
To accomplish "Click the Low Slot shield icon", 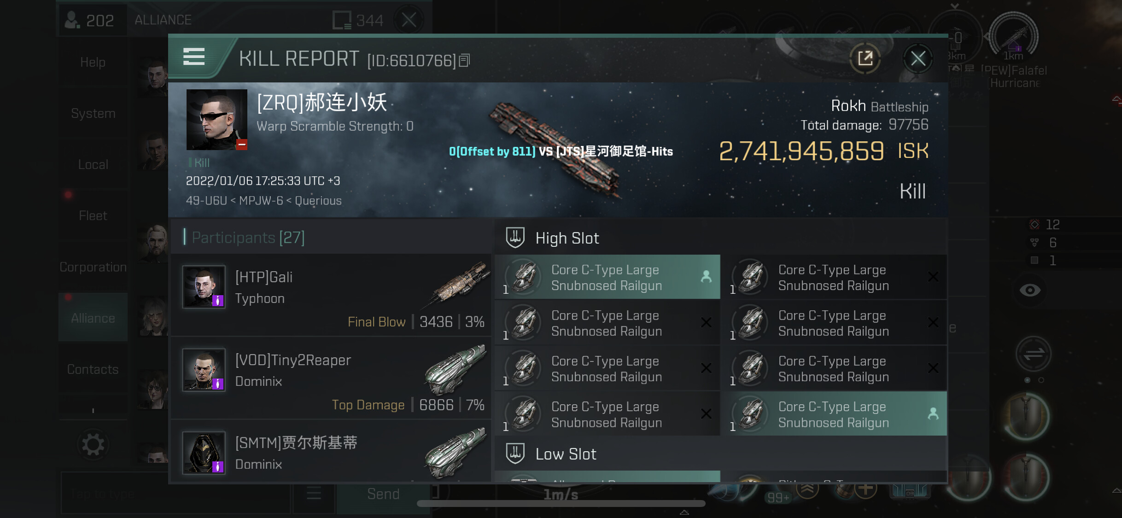I will (515, 454).
